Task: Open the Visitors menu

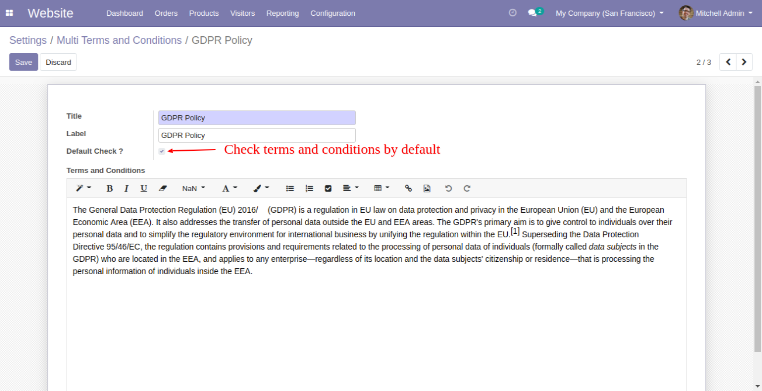Action: point(243,13)
